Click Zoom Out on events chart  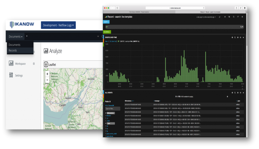click(113, 41)
